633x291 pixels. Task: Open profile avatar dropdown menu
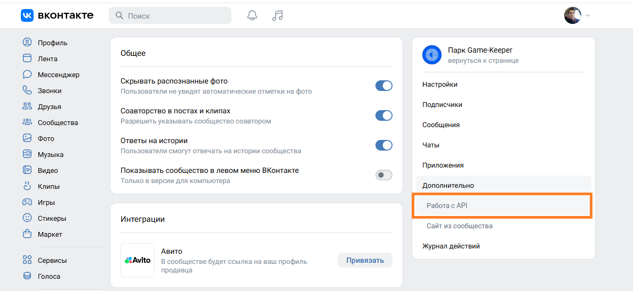point(577,15)
